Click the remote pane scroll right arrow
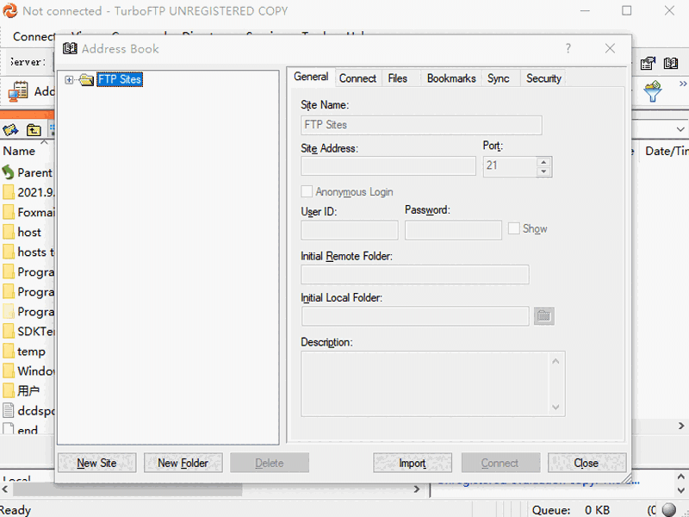The image size is (689, 517). (681, 426)
